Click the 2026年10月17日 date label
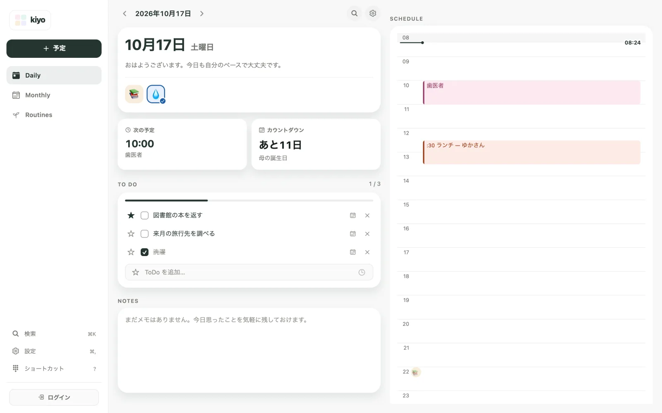662x413 pixels. [163, 14]
